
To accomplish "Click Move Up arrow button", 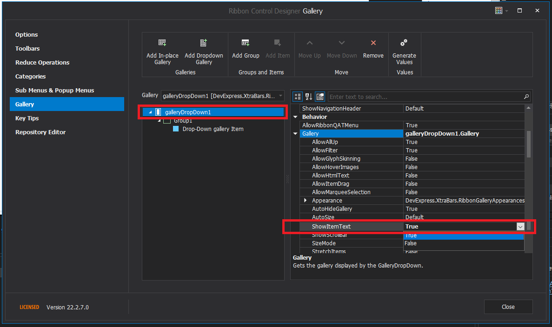I will coord(309,43).
